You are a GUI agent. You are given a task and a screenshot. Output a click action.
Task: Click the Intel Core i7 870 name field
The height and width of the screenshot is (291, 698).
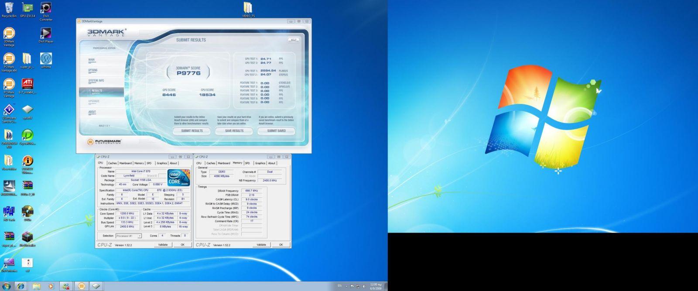pyautogui.click(x=141, y=171)
